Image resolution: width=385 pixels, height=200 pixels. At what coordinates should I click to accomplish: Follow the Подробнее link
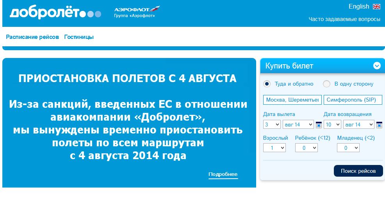(x=223, y=174)
